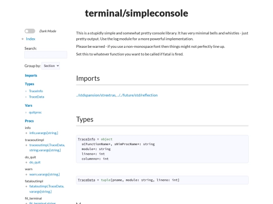Jump to the Procs section in sidebar

[29, 121]
